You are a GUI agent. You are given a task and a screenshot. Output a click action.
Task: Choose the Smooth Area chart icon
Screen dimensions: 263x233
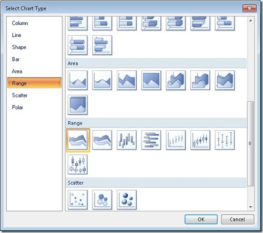point(102,80)
